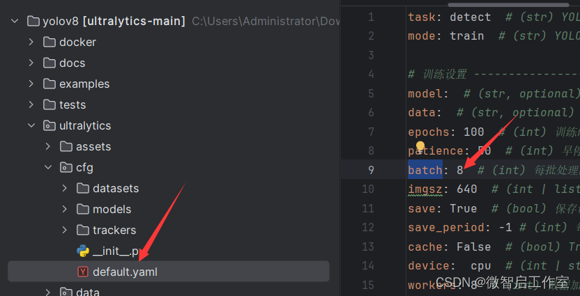Click the assets folder icon
This screenshot has width=580, height=296.
pos(66,146)
